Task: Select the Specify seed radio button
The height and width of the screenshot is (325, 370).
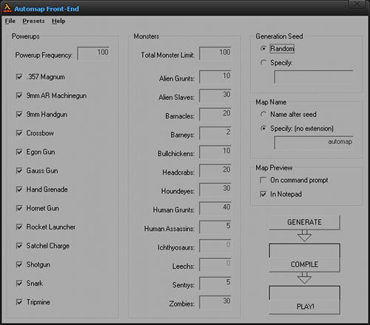Action: click(x=263, y=63)
